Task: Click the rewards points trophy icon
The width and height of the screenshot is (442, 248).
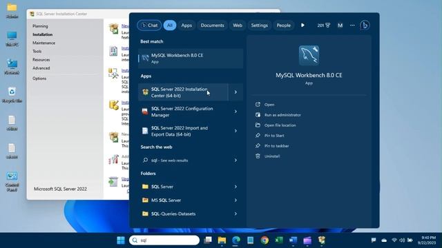Action: pyautogui.click(x=328, y=25)
